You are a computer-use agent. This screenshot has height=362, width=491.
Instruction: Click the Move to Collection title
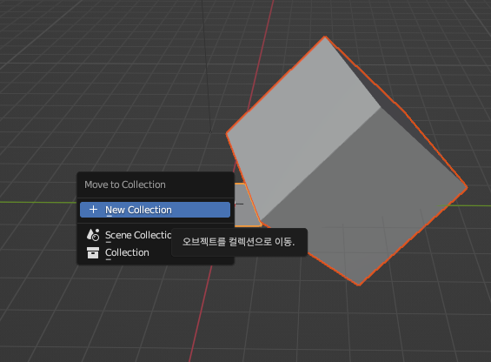point(125,184)
